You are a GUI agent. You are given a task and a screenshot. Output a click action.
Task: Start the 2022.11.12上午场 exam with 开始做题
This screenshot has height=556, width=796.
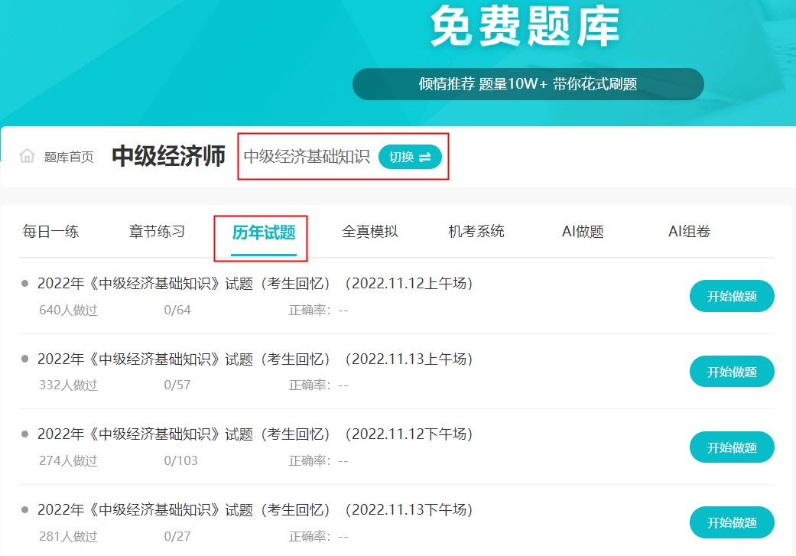732,297
